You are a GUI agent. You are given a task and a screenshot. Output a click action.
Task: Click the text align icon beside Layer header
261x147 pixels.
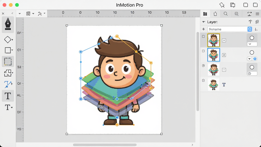250,22
